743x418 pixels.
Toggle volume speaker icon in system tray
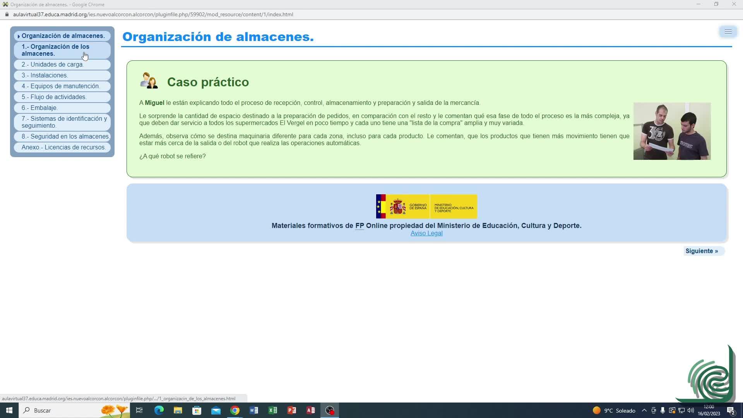tap(691, 410)
